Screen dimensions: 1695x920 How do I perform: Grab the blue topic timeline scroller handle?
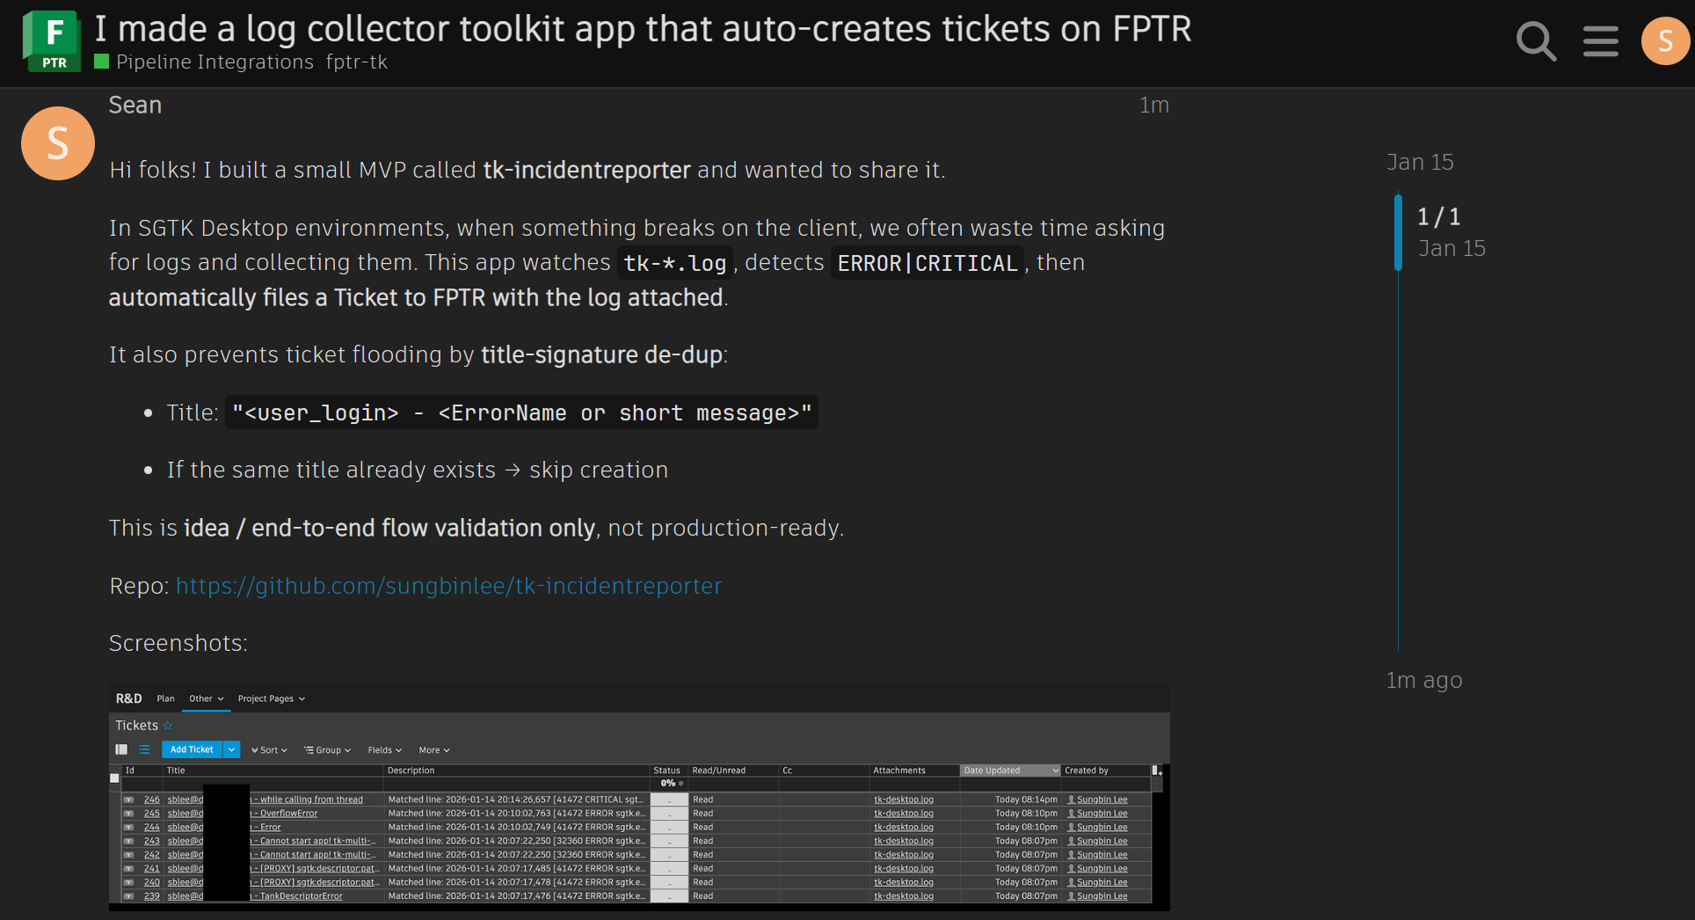tap(1398, 233)
